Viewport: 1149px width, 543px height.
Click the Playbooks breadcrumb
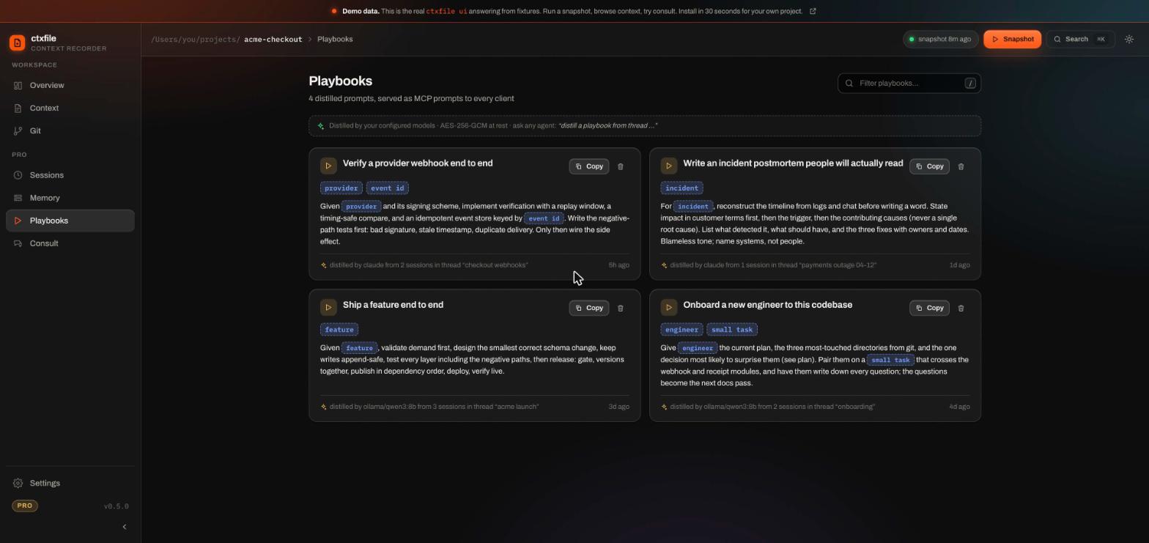tap(335, 39)
